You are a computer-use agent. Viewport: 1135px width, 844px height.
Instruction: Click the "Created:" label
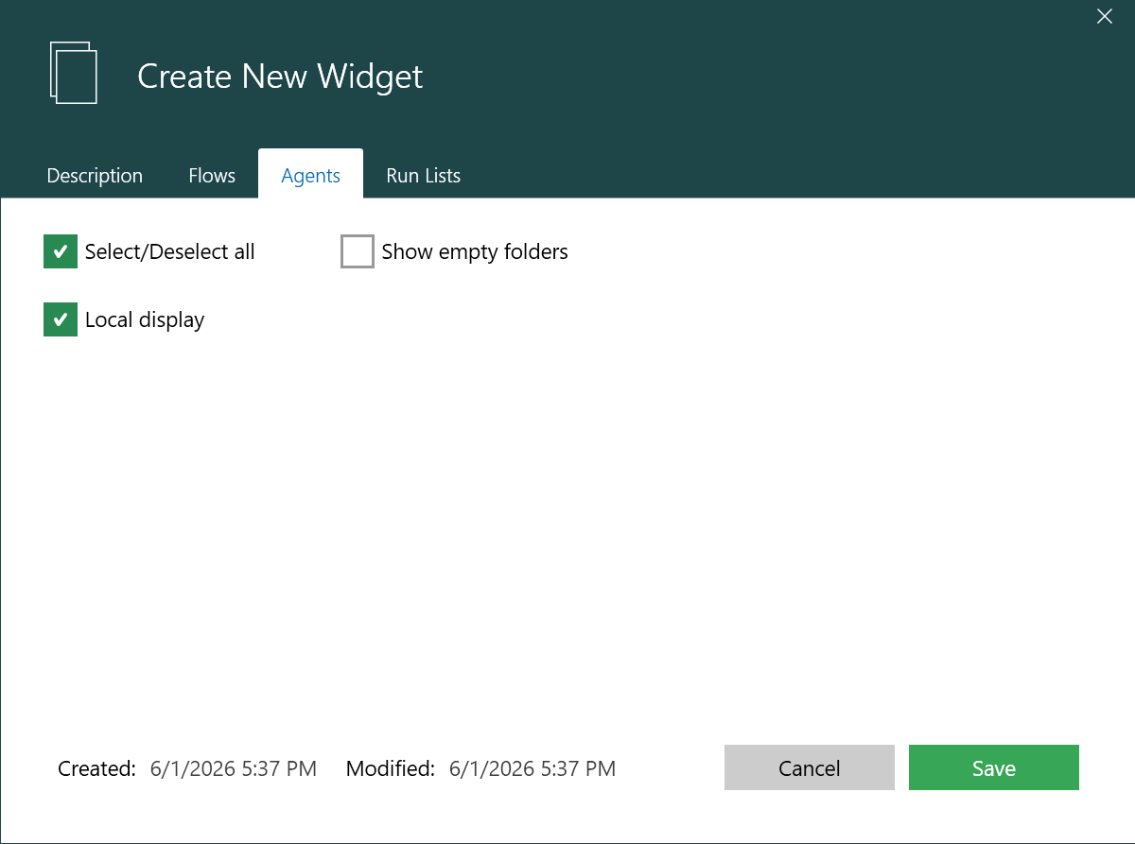pos(97,768)
